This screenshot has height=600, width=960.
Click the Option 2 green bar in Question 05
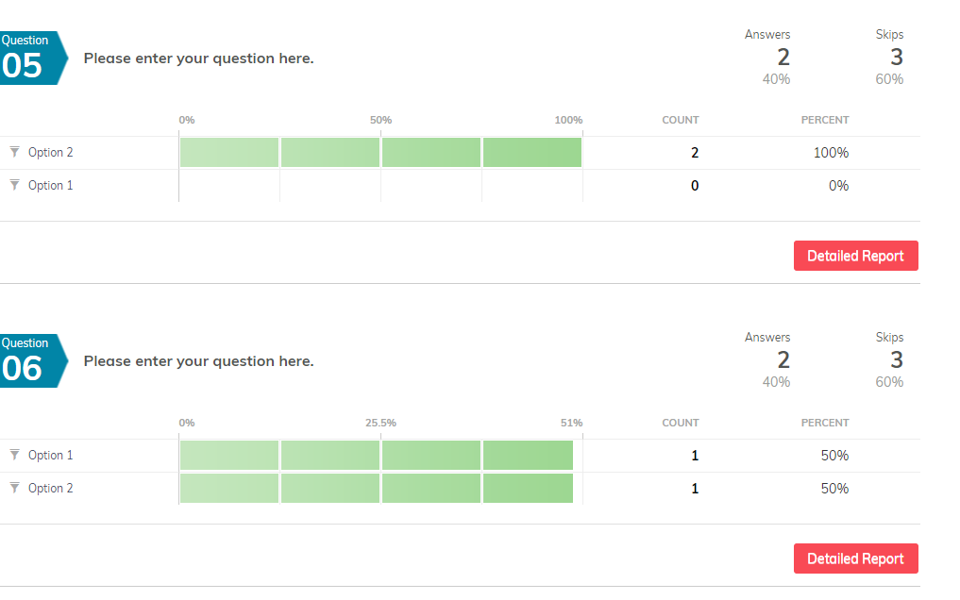point(380,153)
